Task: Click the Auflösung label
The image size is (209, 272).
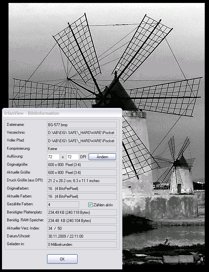Action: 15,156
